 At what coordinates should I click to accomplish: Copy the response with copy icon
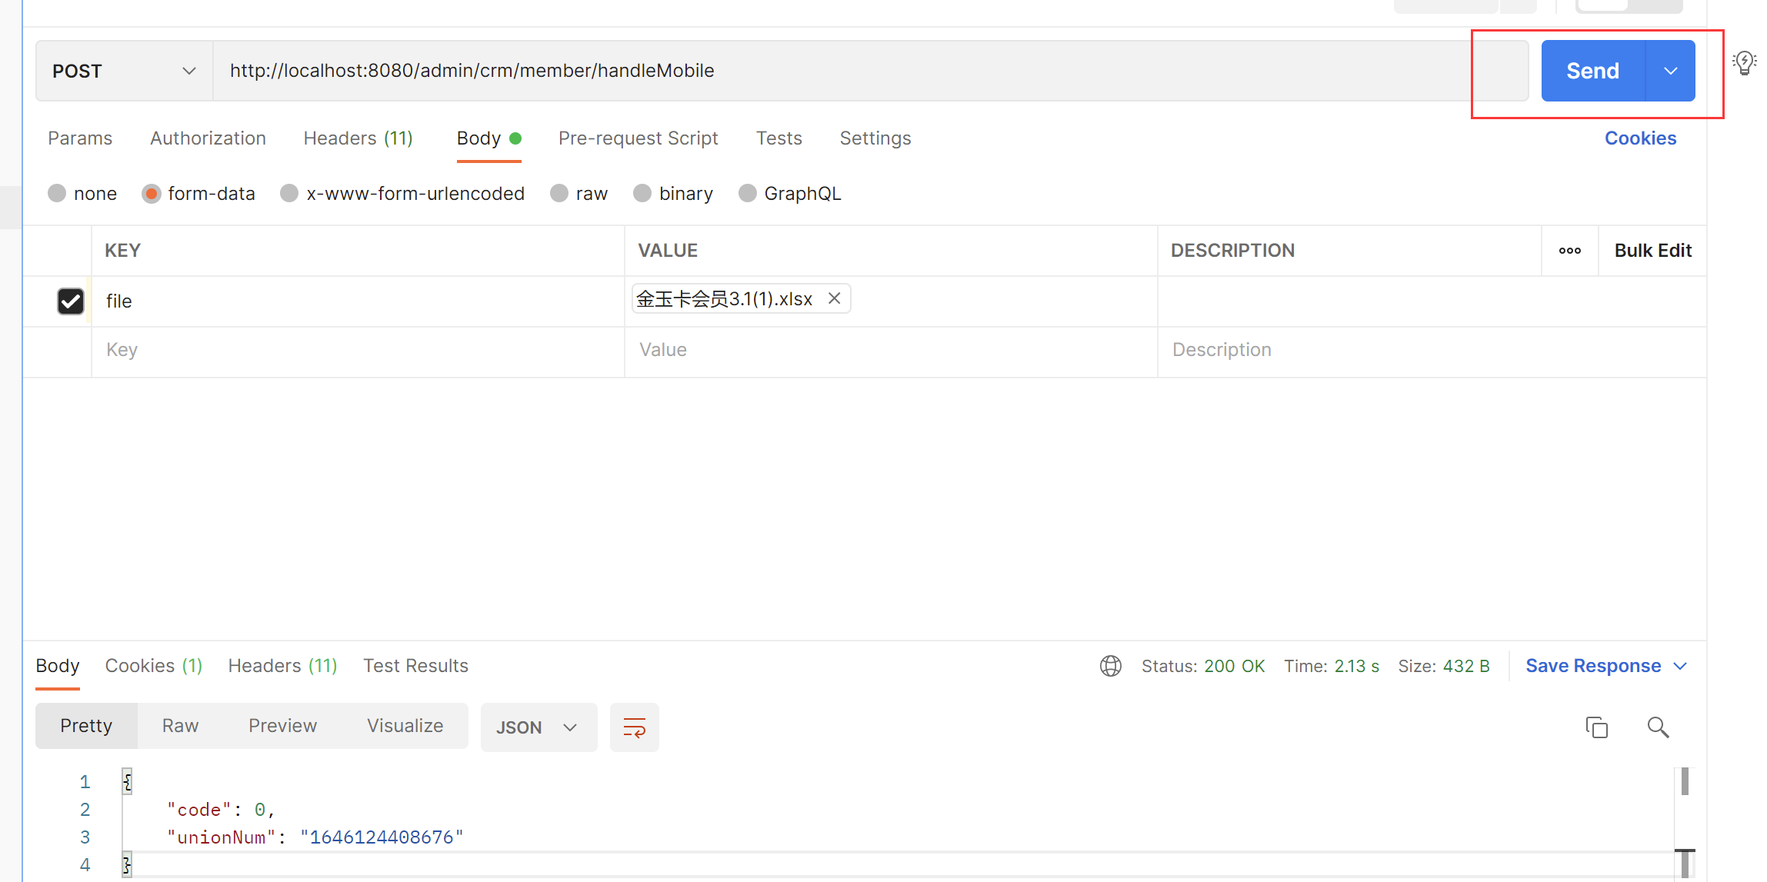coord(1596,727)
